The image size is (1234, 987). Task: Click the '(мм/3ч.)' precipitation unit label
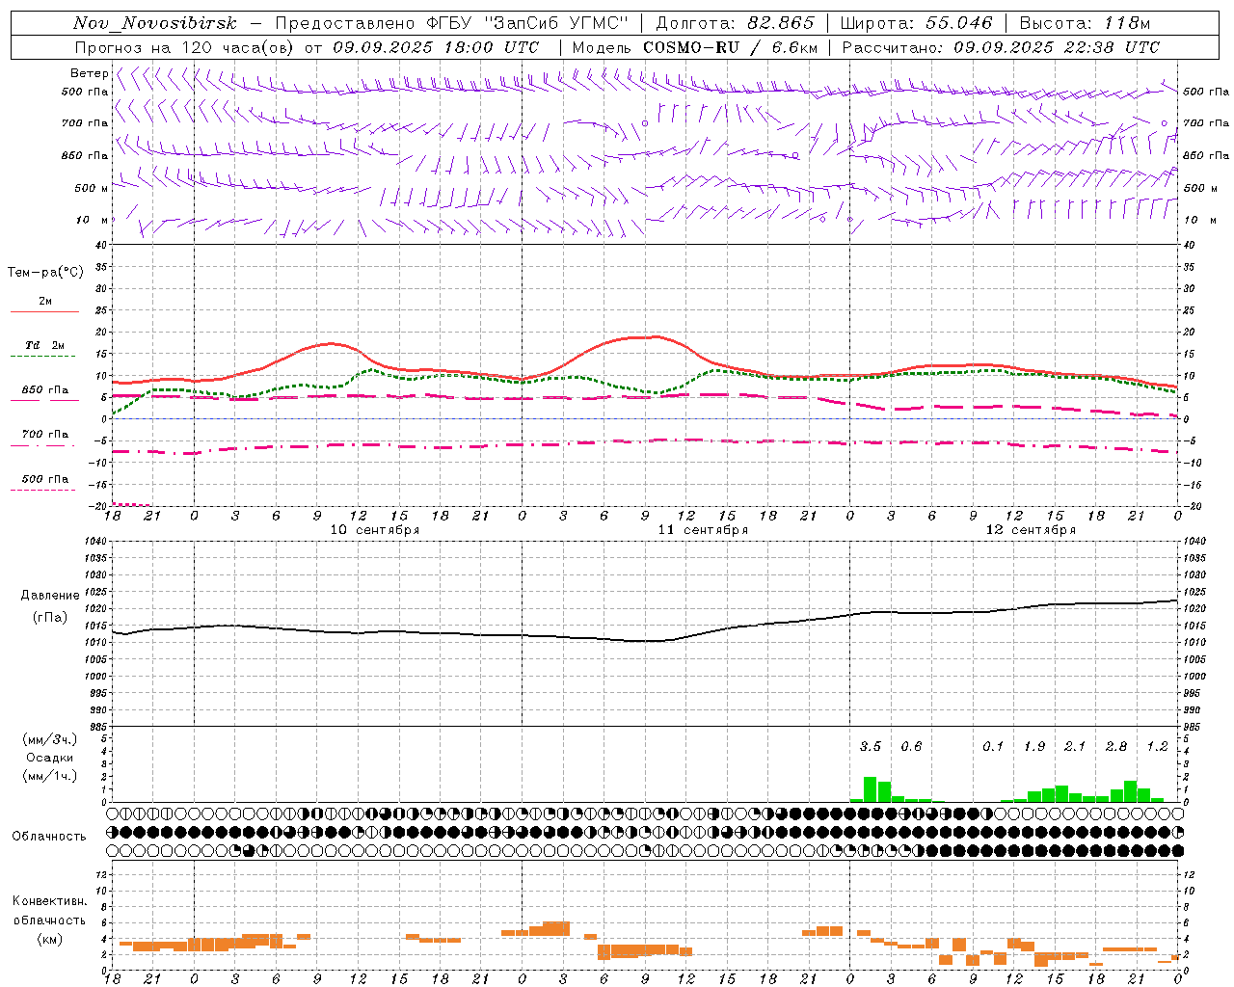[x=50, y=739]
